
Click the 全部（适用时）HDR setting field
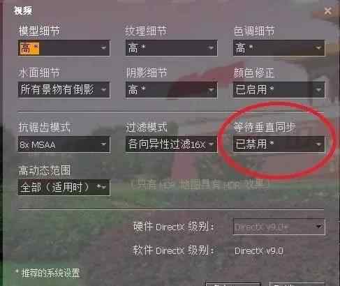click(64, 188)
